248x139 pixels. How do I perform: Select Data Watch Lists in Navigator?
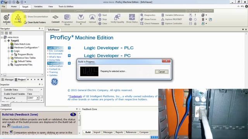pos(22,44)
